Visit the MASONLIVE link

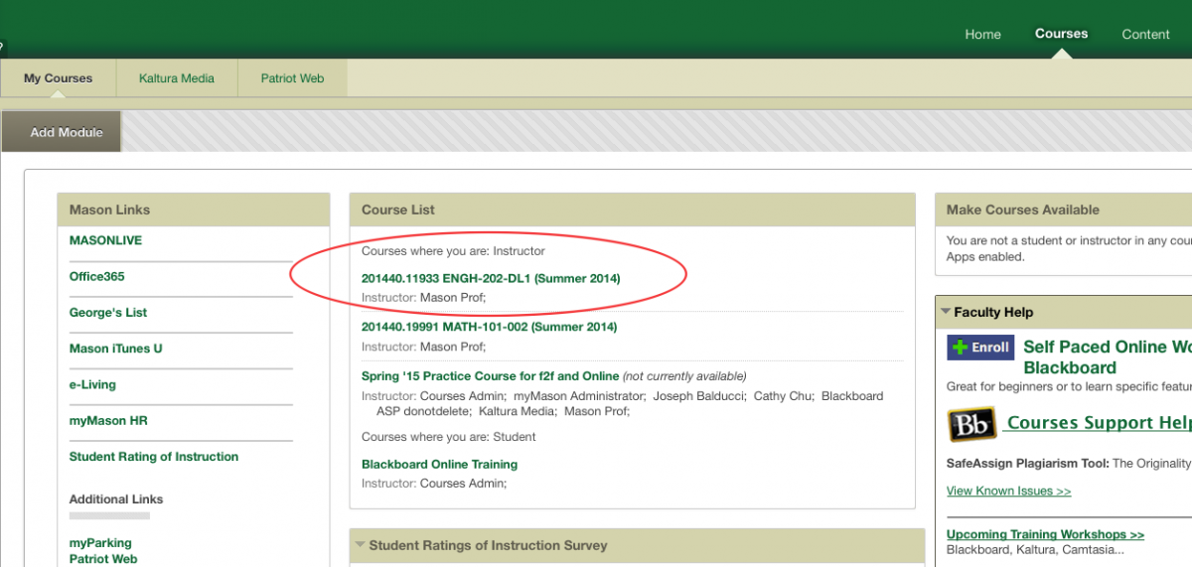[x=105, y=240]
